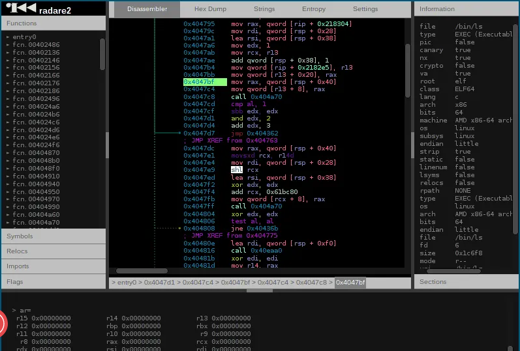Select function fcn.00402186
Image resolution: width=520 pixels, height=351 pixels.
click(36, 91)
